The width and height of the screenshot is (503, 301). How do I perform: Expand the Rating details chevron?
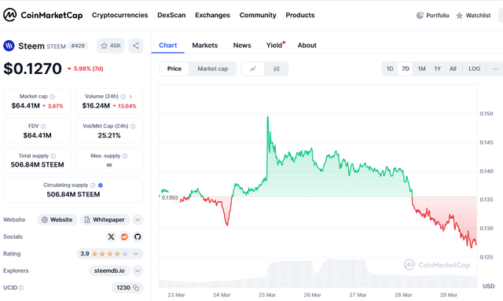click(136, 254)
